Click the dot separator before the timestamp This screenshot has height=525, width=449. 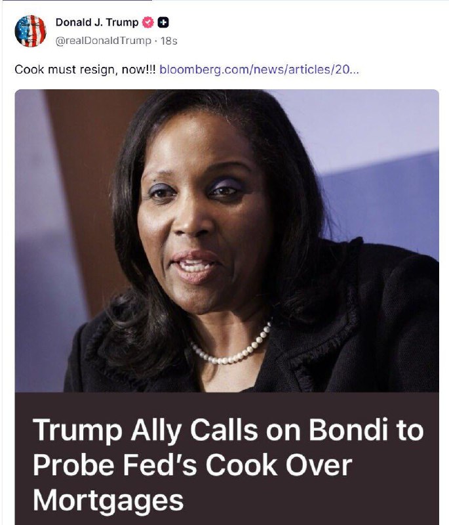[x=156, y=41]
